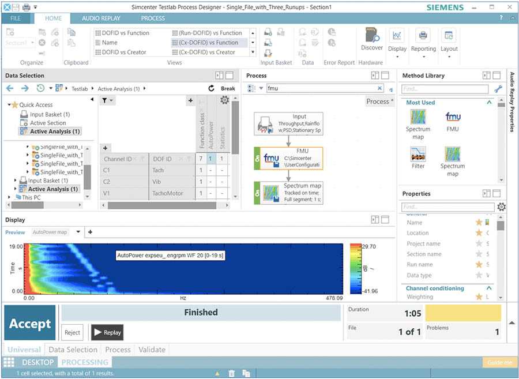
Task: Expand the Views gallery more arrow
Action: [x=253, y=52]
